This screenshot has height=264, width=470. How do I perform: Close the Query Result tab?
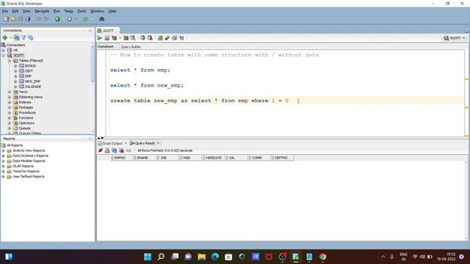click(x=159, y=143)
